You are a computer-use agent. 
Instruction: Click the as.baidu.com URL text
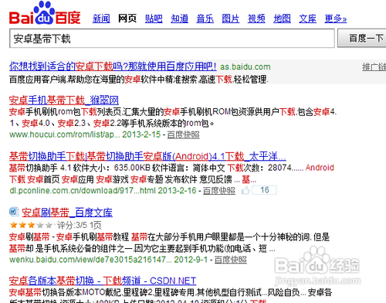click(x=245, y=67)
